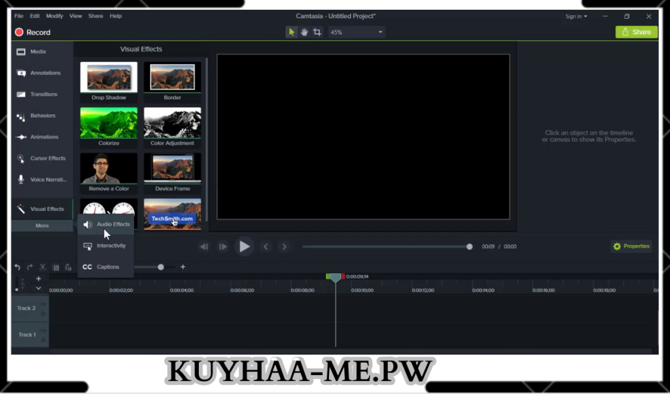Screen dimensions: 670x394
Task: Open the View menu
Action: (76, 16)
